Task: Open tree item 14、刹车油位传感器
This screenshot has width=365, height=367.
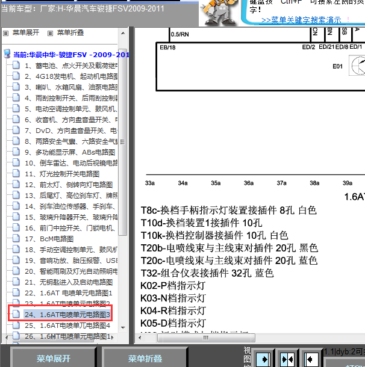Action: coord(71,206)
